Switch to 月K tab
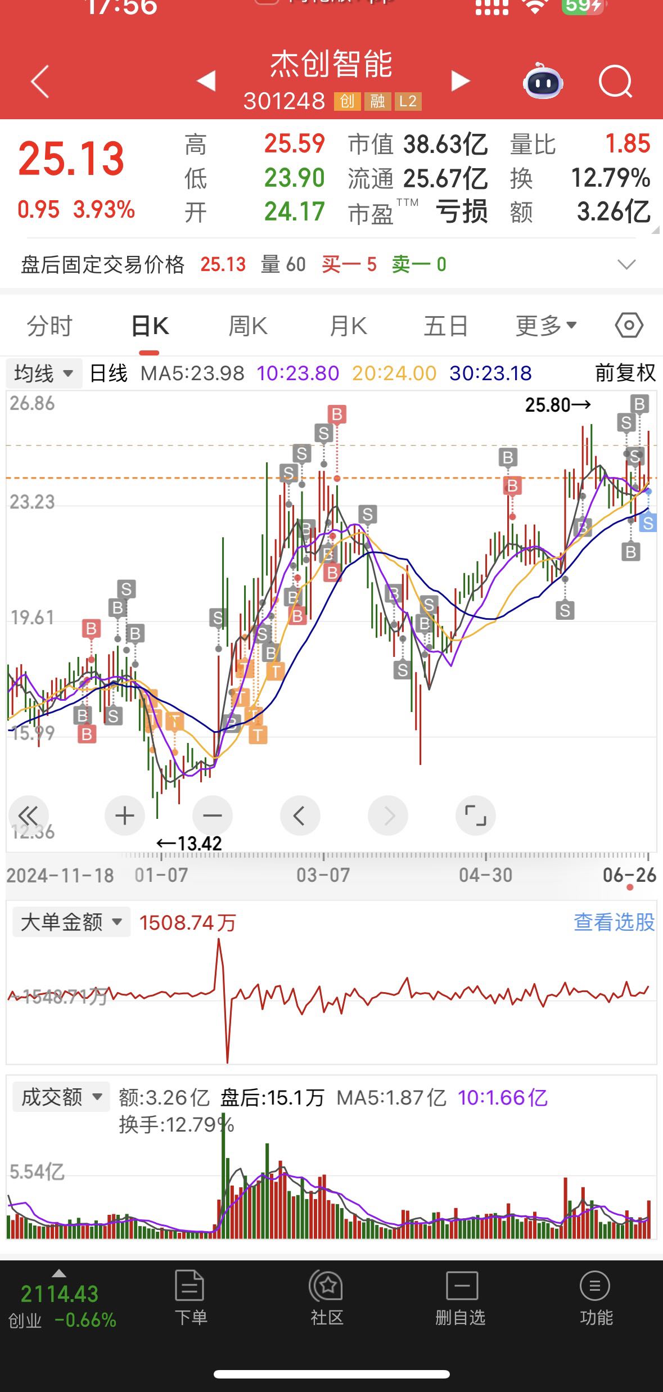The height and width of the screenshot is (1392, 663). pos(348,326)
